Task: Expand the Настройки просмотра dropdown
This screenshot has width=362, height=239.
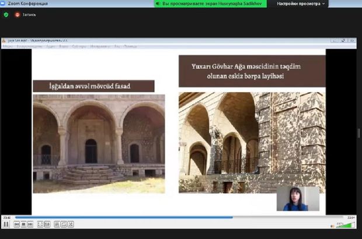Action: coord(301,3)
